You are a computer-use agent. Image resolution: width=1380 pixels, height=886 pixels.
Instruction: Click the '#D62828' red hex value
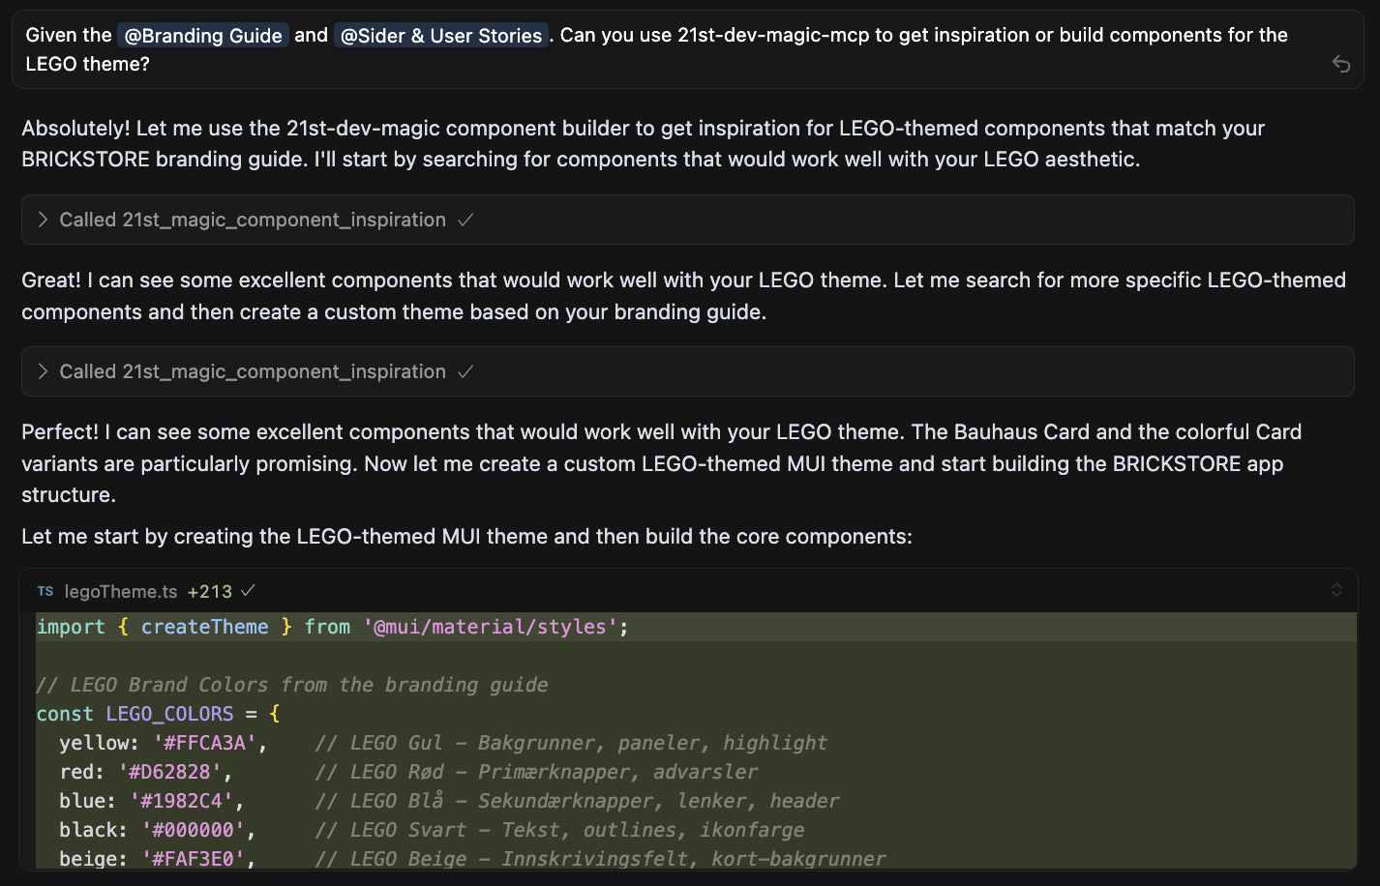169,772
